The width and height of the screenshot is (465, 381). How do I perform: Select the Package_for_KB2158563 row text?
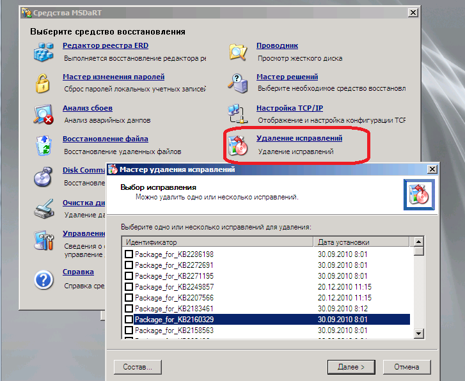point(174,330)
